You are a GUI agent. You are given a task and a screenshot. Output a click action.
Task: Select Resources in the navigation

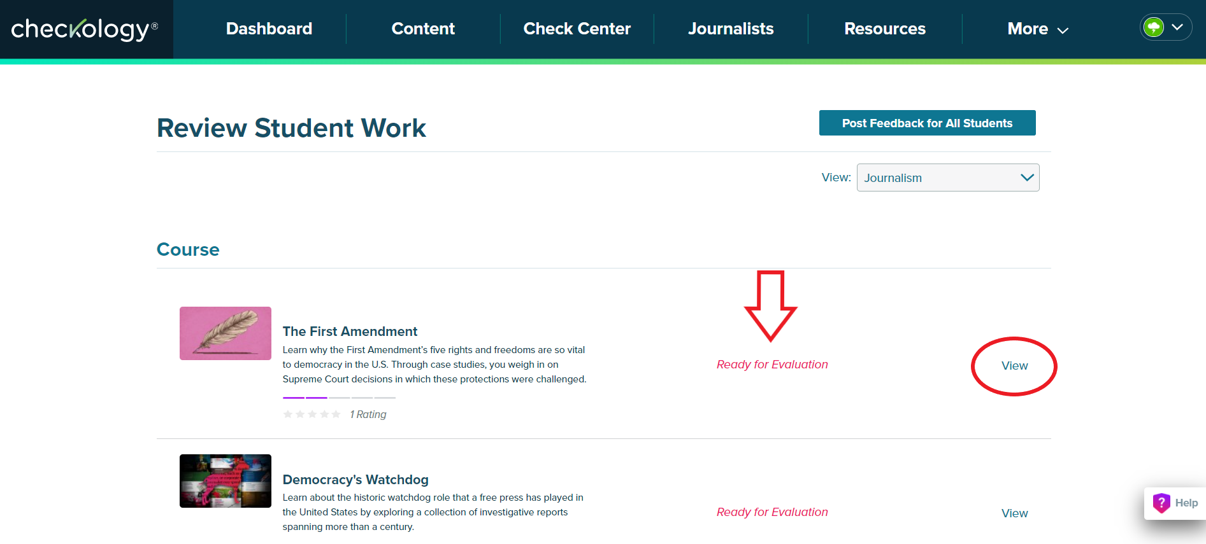[884, 29]
